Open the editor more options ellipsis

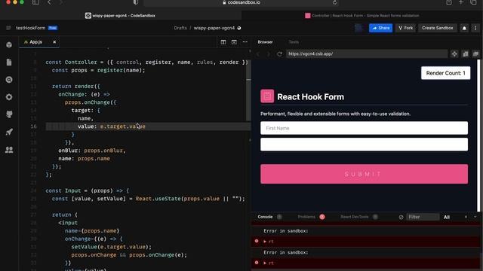245,42
